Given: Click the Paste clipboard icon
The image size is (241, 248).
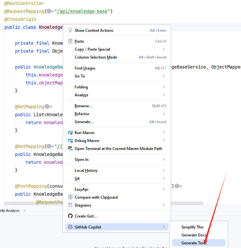Looking at the screenshot, I should click(70, 41).
